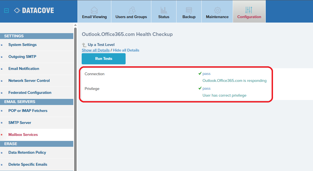Open the Status tab
Viewport: 313px width, 171px height.
(164, 11)
